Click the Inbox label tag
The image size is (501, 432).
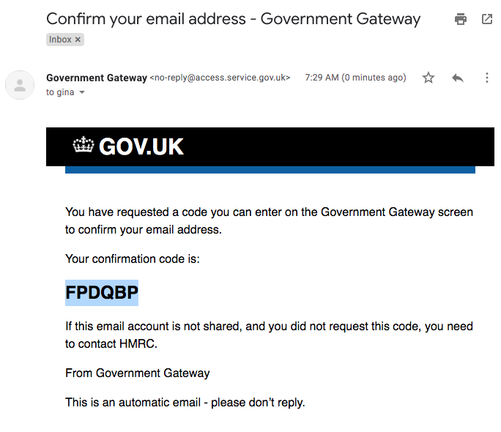(x=60, y=40)
